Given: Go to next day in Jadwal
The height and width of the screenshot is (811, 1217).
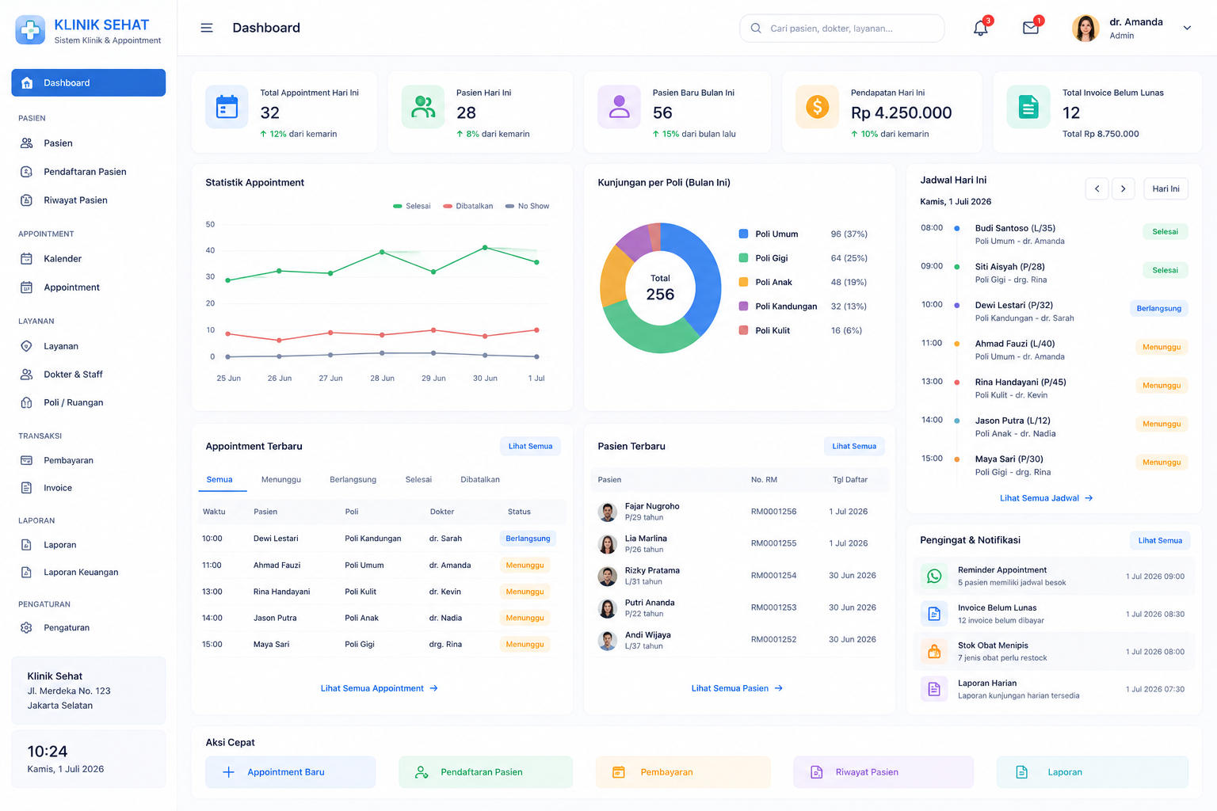Looking at the screenshot, I should pyautogui.click(x=1123, y=188).
